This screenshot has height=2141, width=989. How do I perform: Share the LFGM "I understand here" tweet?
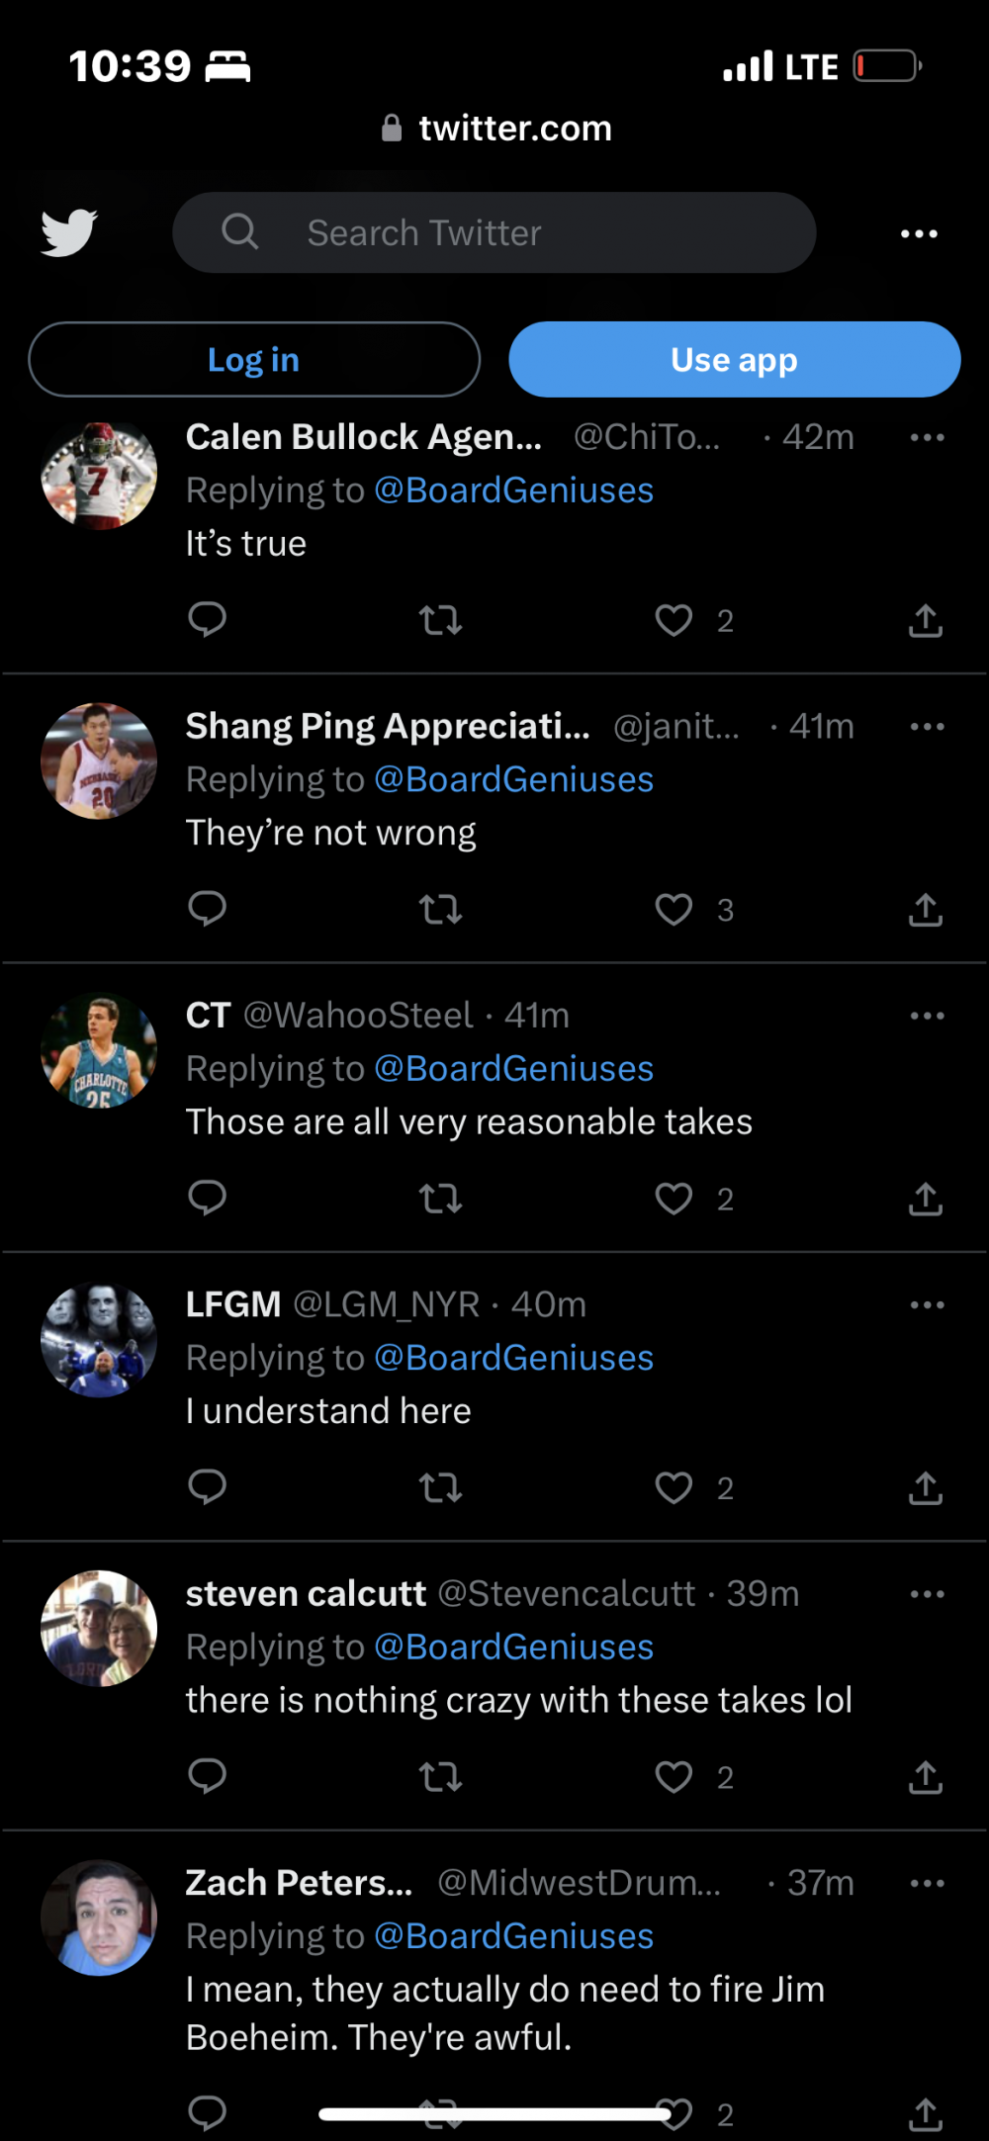(925, 1487)
